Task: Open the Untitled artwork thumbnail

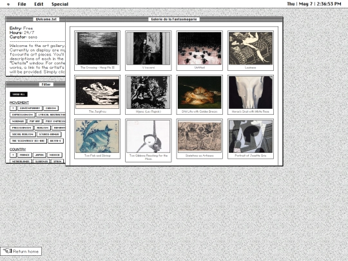Action: pos(200,51)
